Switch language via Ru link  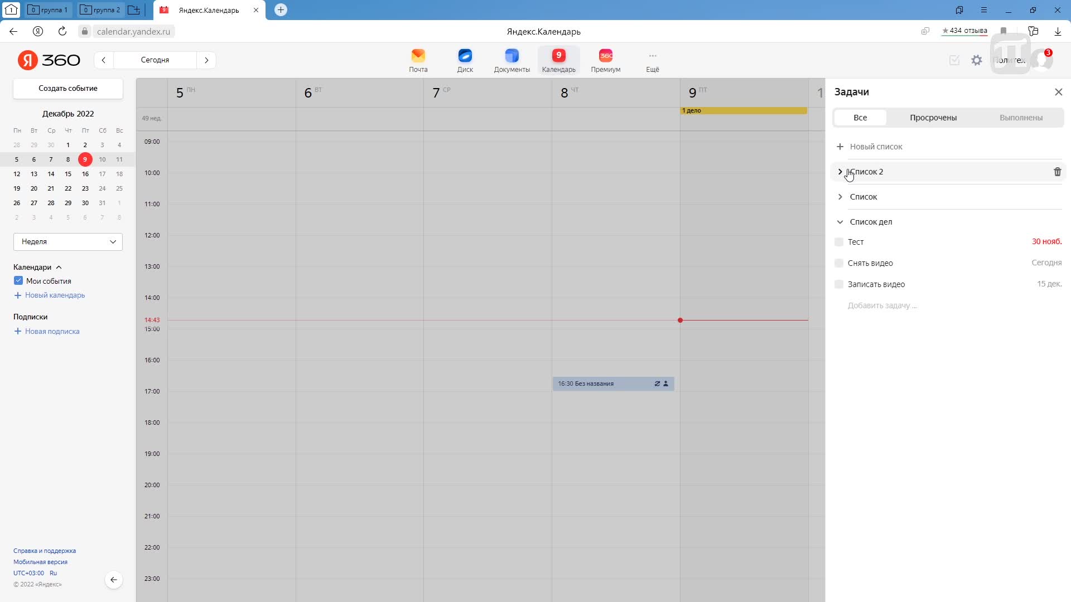click(x=53, y=573)
